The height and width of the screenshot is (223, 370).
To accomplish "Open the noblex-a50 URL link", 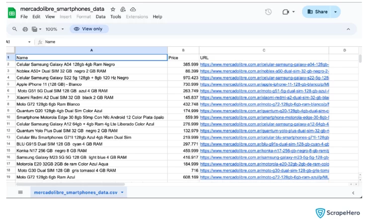I will pyautogui.click(x=264, y=71).
